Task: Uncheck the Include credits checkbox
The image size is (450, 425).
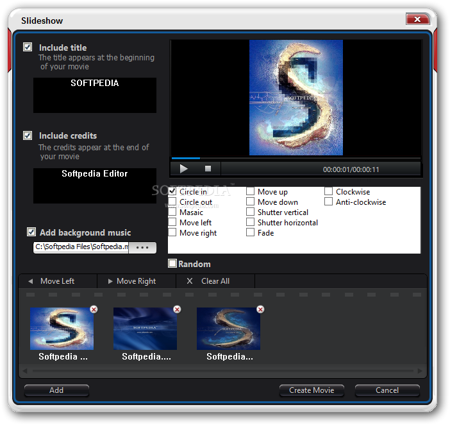Action: (28, 135)
